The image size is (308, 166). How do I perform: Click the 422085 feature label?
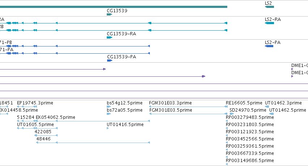[43, 132]
